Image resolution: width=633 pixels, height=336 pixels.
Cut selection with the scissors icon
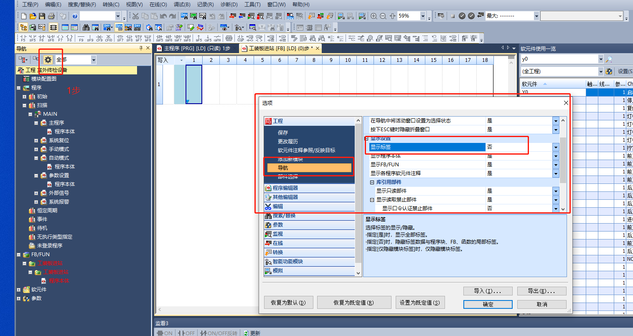(x=136, y=16)
